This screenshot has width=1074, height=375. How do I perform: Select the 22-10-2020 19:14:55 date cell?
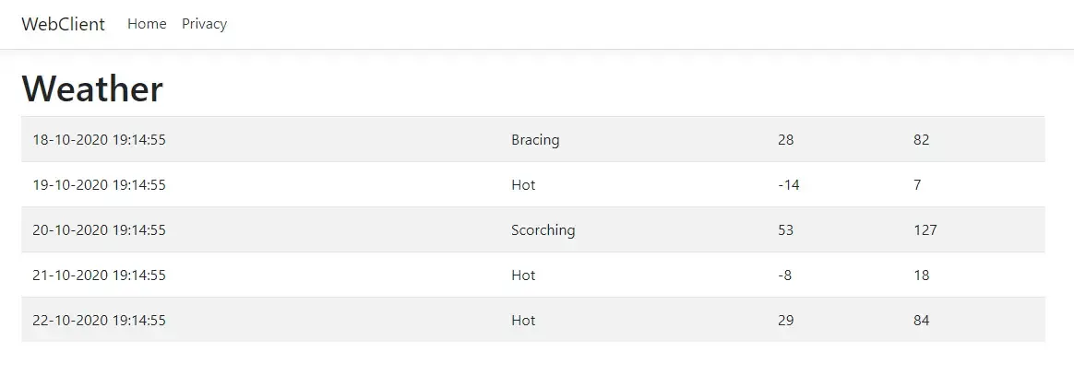pyautogui.click(x=99, y=321)
